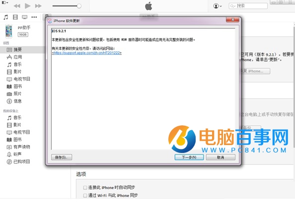Switch to TV Shows library icon in toolbar
Viewport: 295px width, 202px height.
[x=25, y=17]
